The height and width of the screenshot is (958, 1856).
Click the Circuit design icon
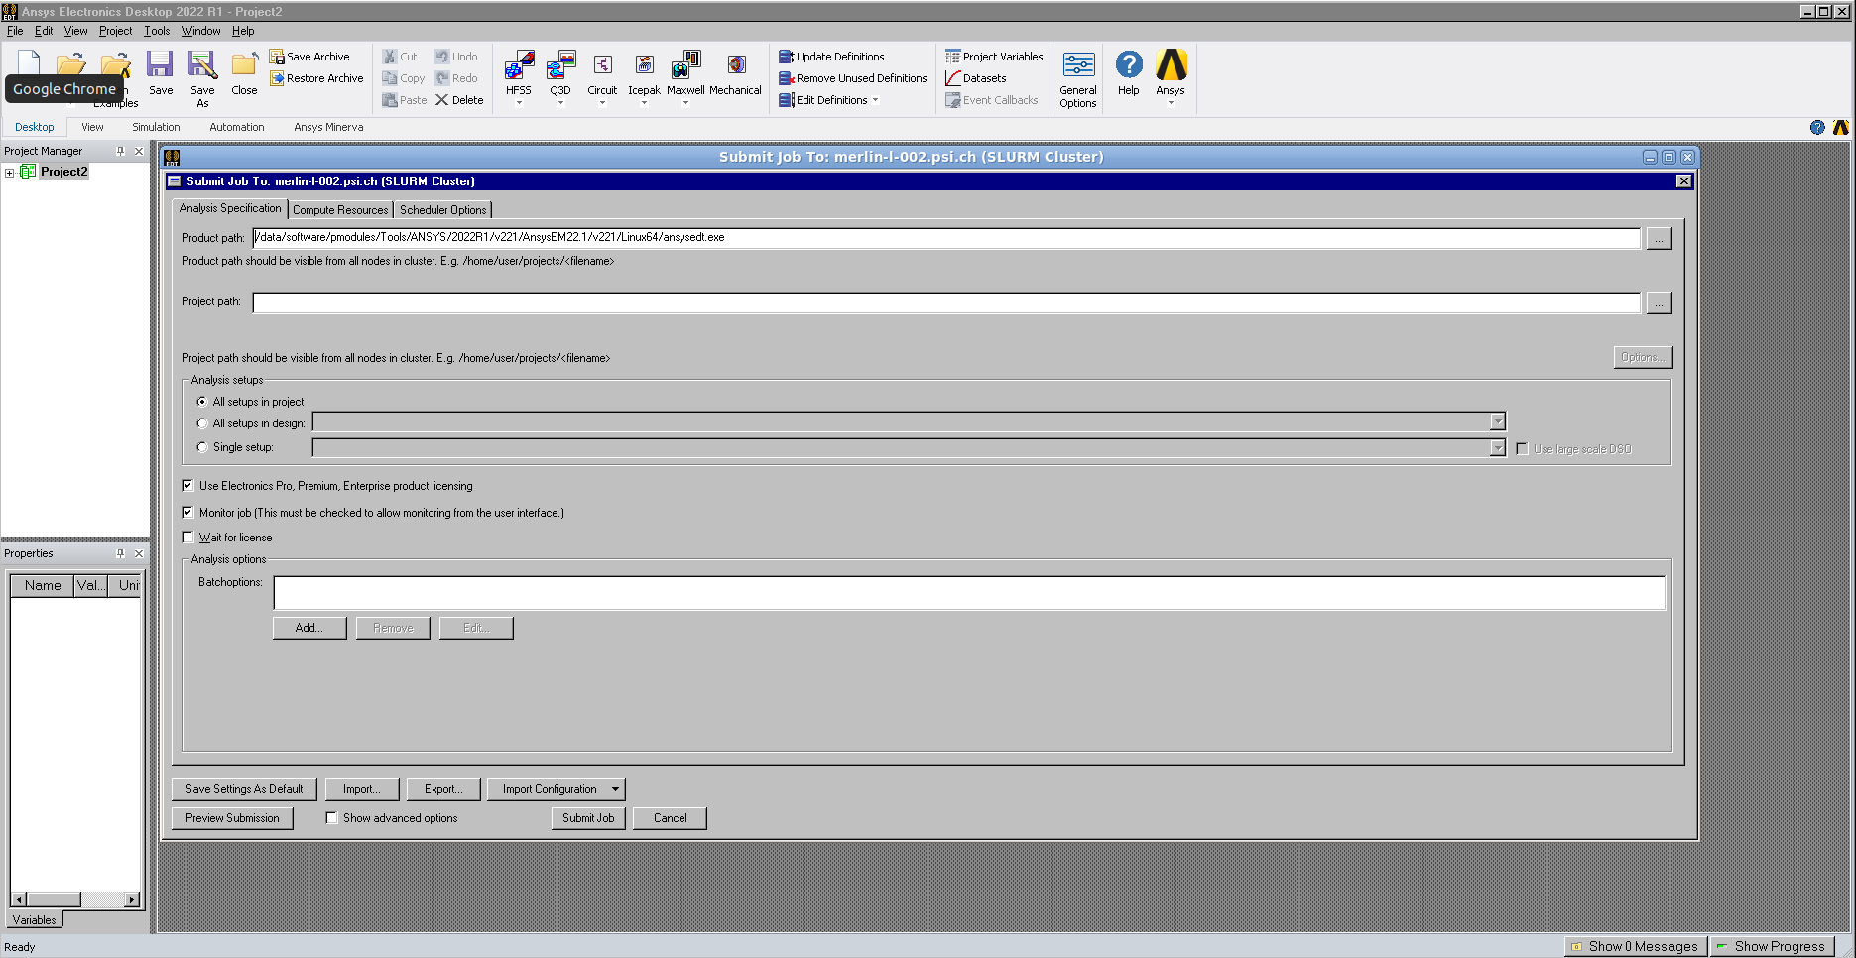602,66
